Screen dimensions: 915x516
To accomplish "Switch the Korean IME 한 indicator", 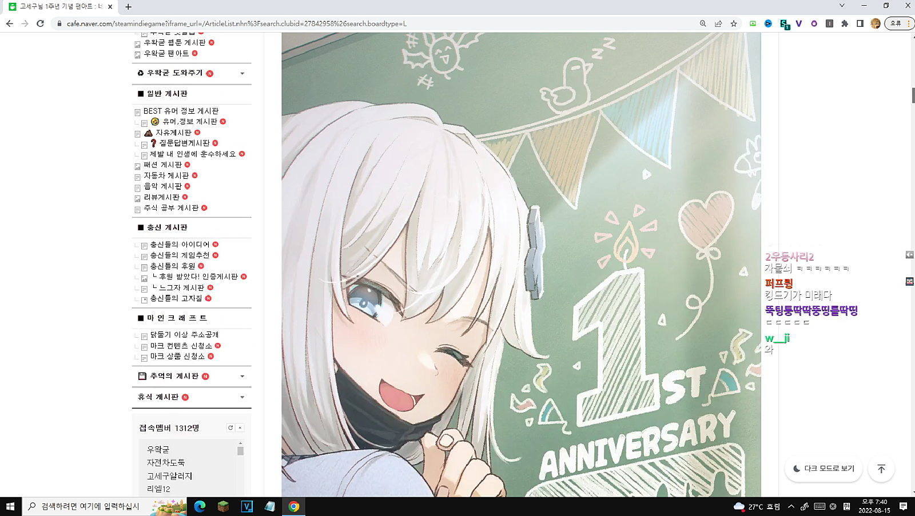I will coord(846,506).
